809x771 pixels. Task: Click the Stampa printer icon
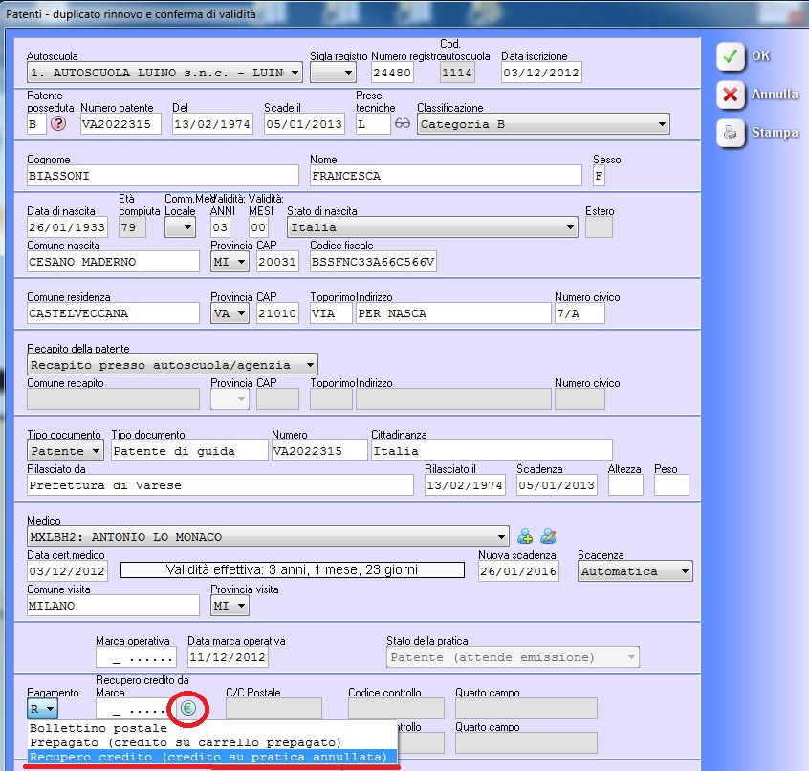click(x=731, y=133)
